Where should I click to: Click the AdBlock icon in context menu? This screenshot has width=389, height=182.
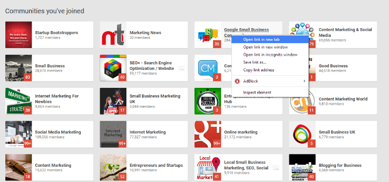[237, 81]
